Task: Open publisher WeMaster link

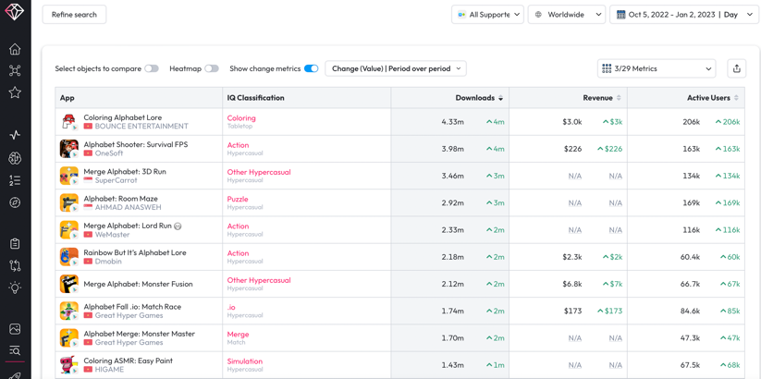Action: tap(112, 235)
